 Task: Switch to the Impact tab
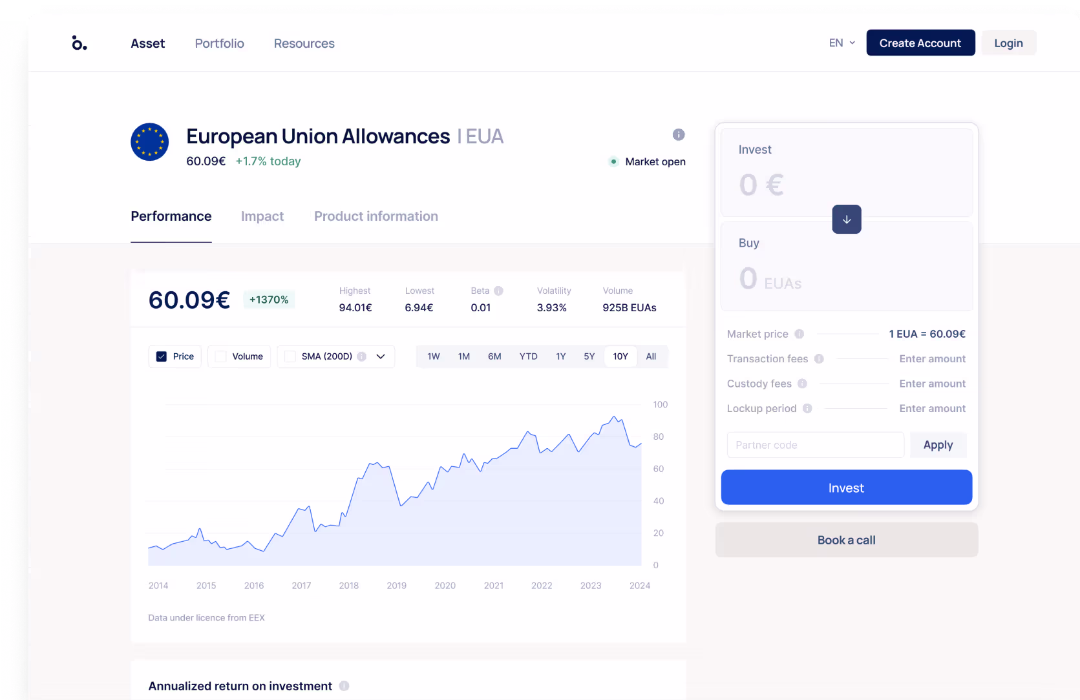262,216
